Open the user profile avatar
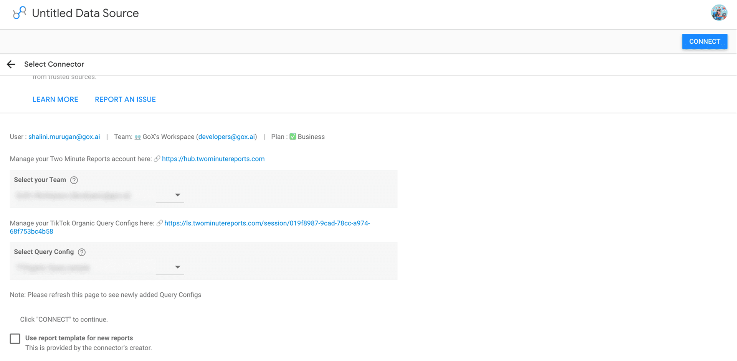This screenshot has height=361, width=737. 719,13
